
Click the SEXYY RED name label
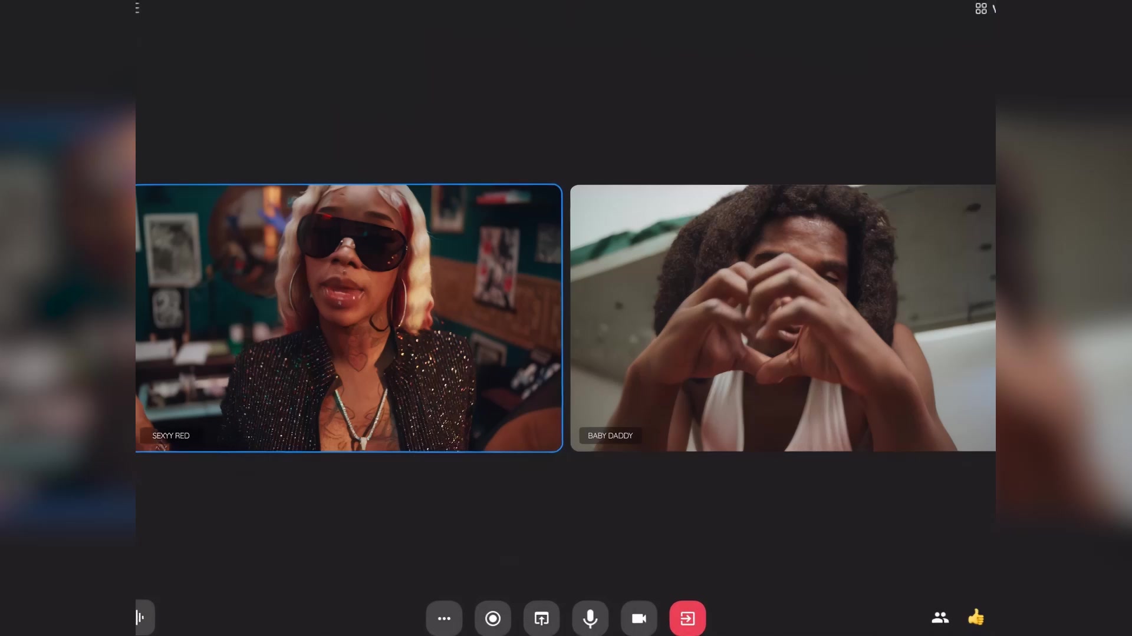[171, 436]
